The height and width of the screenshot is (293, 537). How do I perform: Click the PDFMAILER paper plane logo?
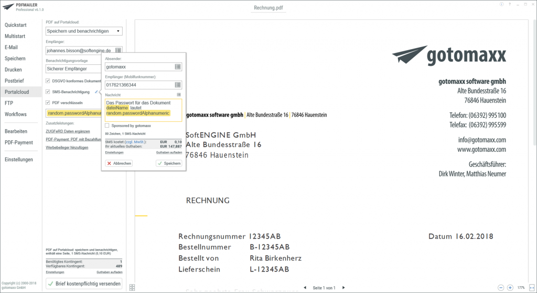coord(8,7)
